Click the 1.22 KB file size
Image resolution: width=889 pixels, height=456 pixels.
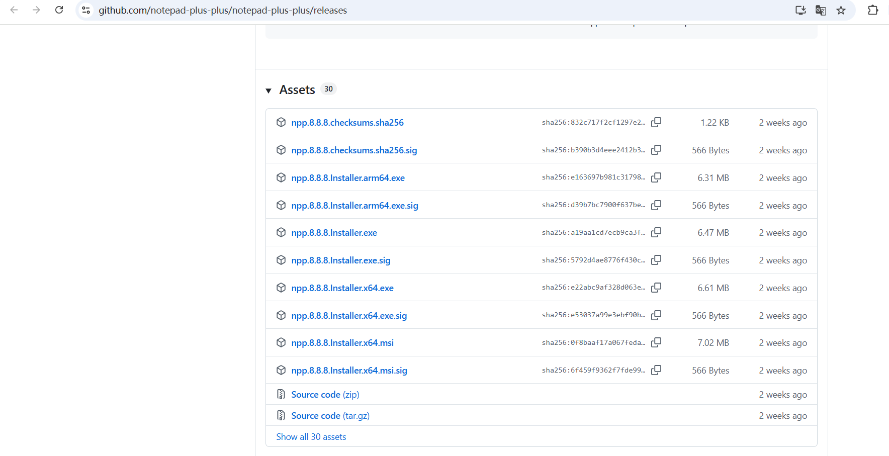[x=715, y=123]
